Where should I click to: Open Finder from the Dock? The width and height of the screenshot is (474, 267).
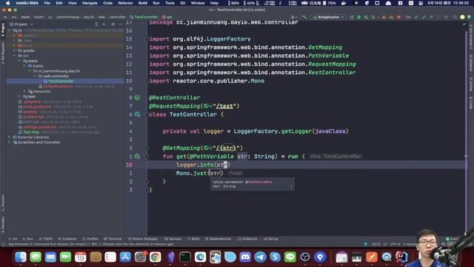21,257
